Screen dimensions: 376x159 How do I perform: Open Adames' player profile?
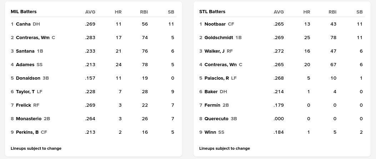click(x=25, y=65)
